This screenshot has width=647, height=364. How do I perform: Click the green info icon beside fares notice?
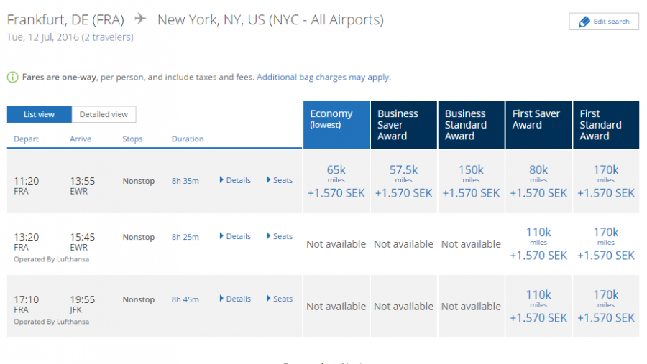[x=12, y=78]
